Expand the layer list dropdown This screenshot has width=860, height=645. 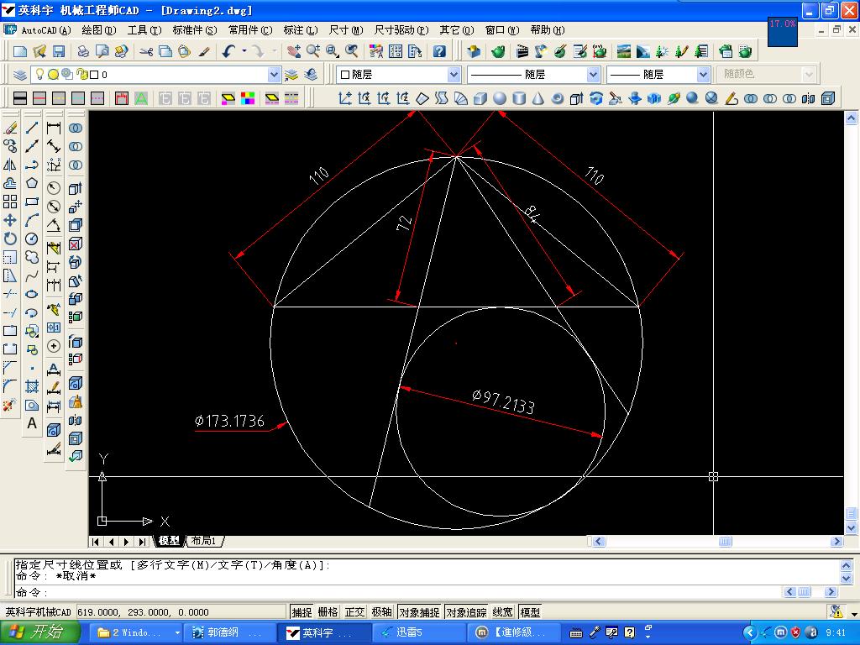point(275,75)
